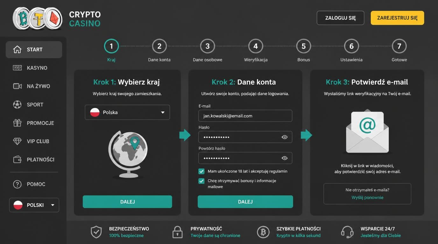This screenshot has width=438, height=244.
Task: Click DALEJ in the Dane konta card
Action: click(245, 202)
